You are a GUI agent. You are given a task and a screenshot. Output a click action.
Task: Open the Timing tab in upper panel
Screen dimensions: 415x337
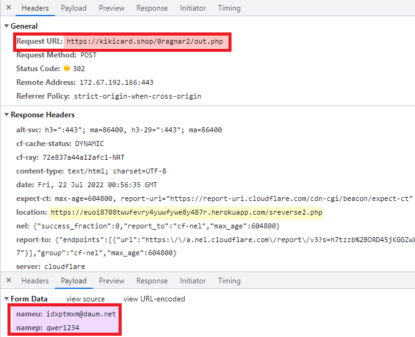(230, 8)
